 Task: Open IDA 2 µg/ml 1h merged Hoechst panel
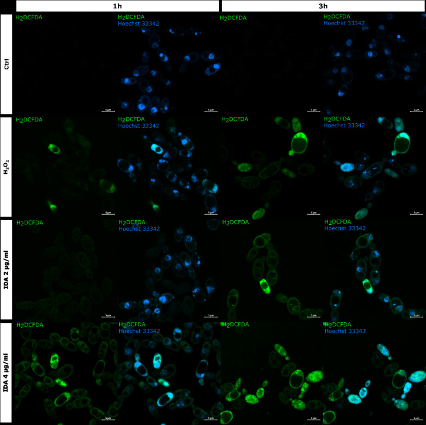coord(169,269)
